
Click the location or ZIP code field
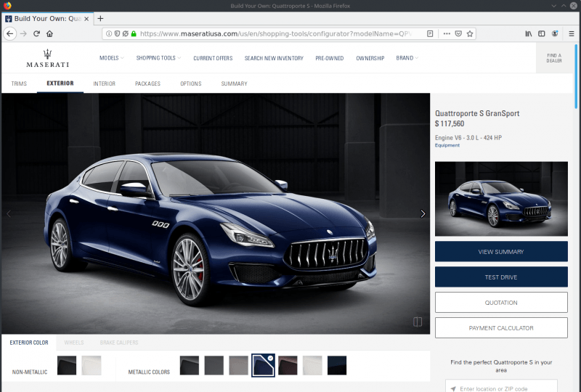click(501, 387)
